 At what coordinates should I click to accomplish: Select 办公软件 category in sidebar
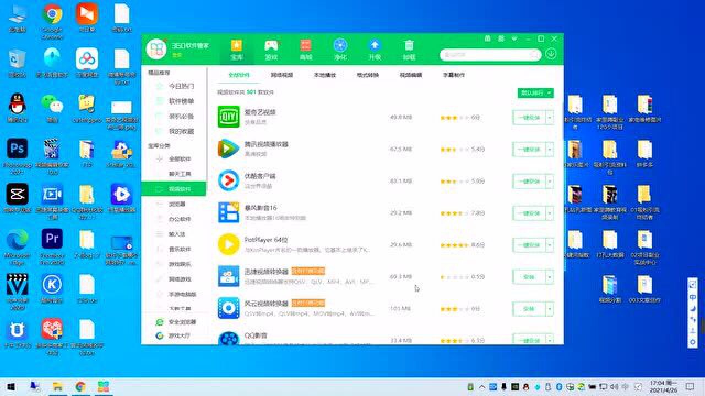point(174,219)
